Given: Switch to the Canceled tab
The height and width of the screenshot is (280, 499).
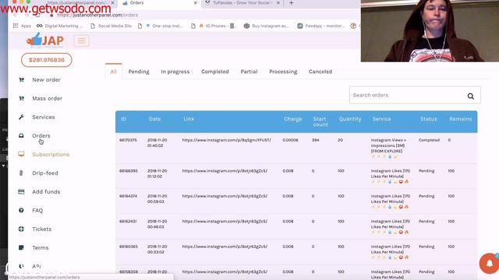Looking at the screenshot, I should pyautogui.click(x=320, y=72).
